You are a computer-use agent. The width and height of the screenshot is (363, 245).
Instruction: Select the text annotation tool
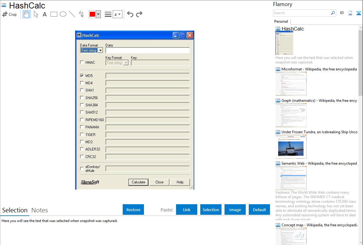pyautogui.click(x=45, y=14)
